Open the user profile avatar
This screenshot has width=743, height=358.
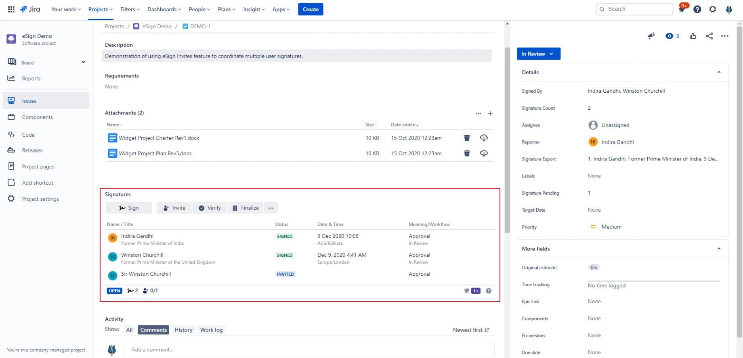pos(729,9)
